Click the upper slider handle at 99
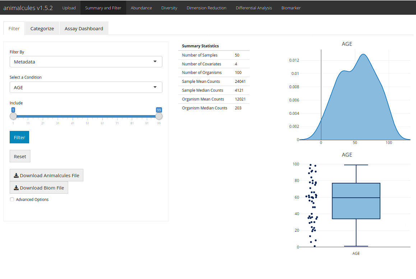This screenshot has width=416, height=279. 159,116
